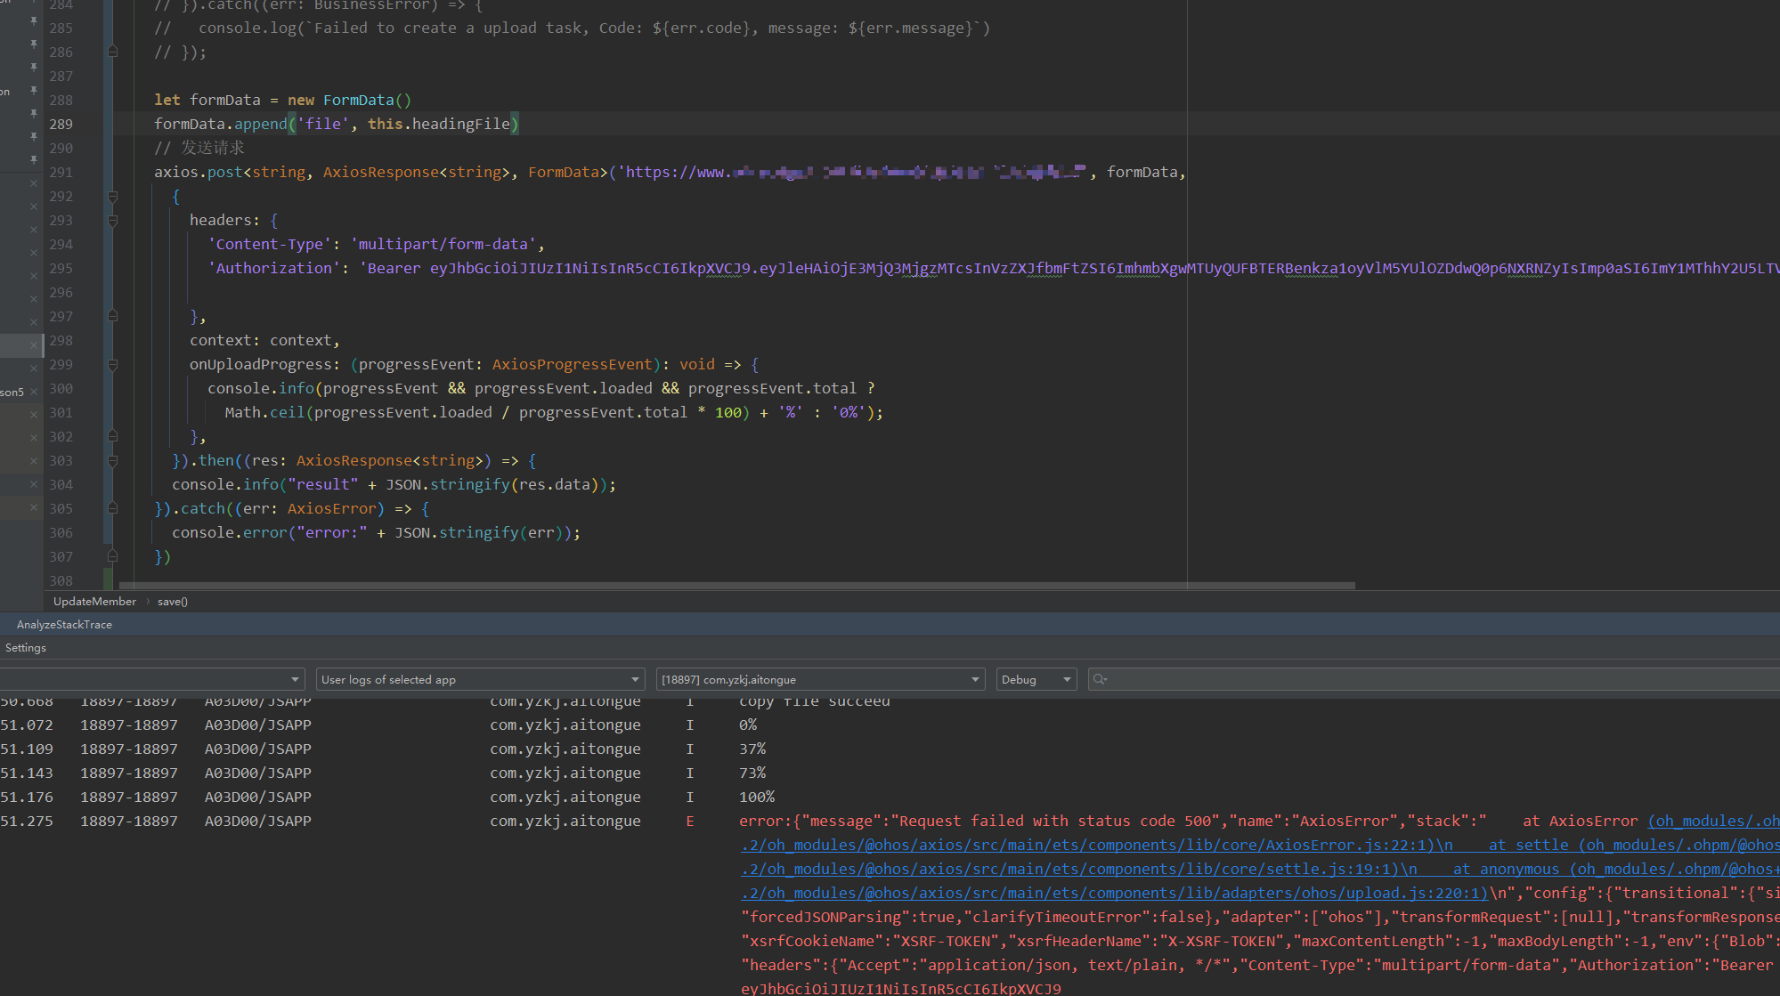
Task: Click the fold end marker at line 307
Action: pyautogui.click(x=113, y=556)
